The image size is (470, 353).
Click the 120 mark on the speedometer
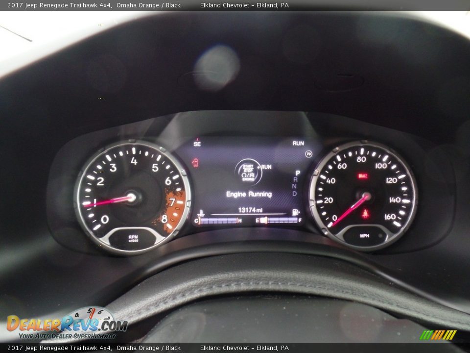tap(392, 180)
